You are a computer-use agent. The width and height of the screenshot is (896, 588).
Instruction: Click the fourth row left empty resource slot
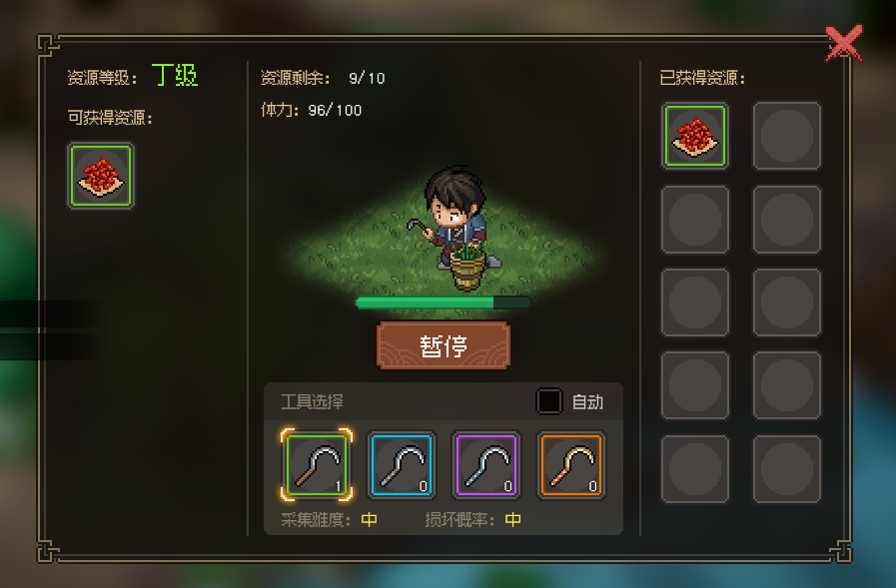coord(695,386)
